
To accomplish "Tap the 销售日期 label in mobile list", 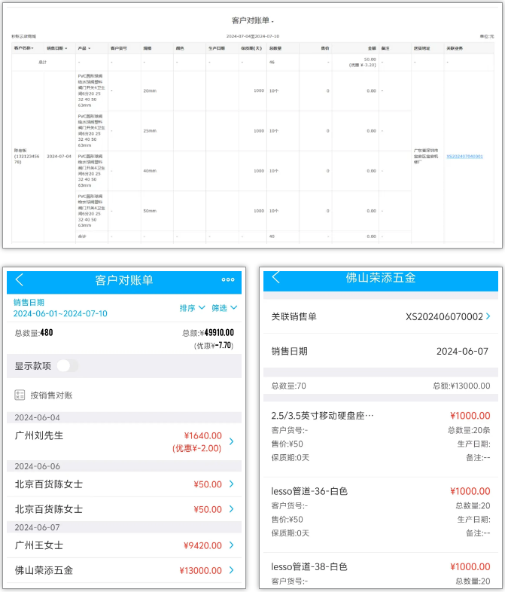I will click(x=29, y=303).
